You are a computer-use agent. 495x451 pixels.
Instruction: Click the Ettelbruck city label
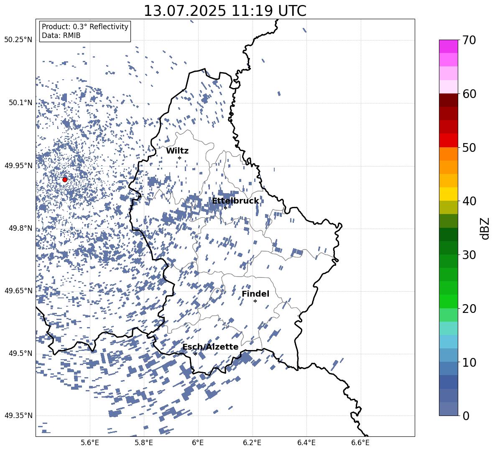pyautogui.click(x=235, y=201)
